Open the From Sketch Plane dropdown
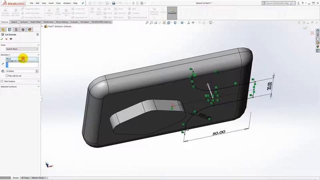Image resolution: width=320 pixels, height=180 pixels. 22,49
